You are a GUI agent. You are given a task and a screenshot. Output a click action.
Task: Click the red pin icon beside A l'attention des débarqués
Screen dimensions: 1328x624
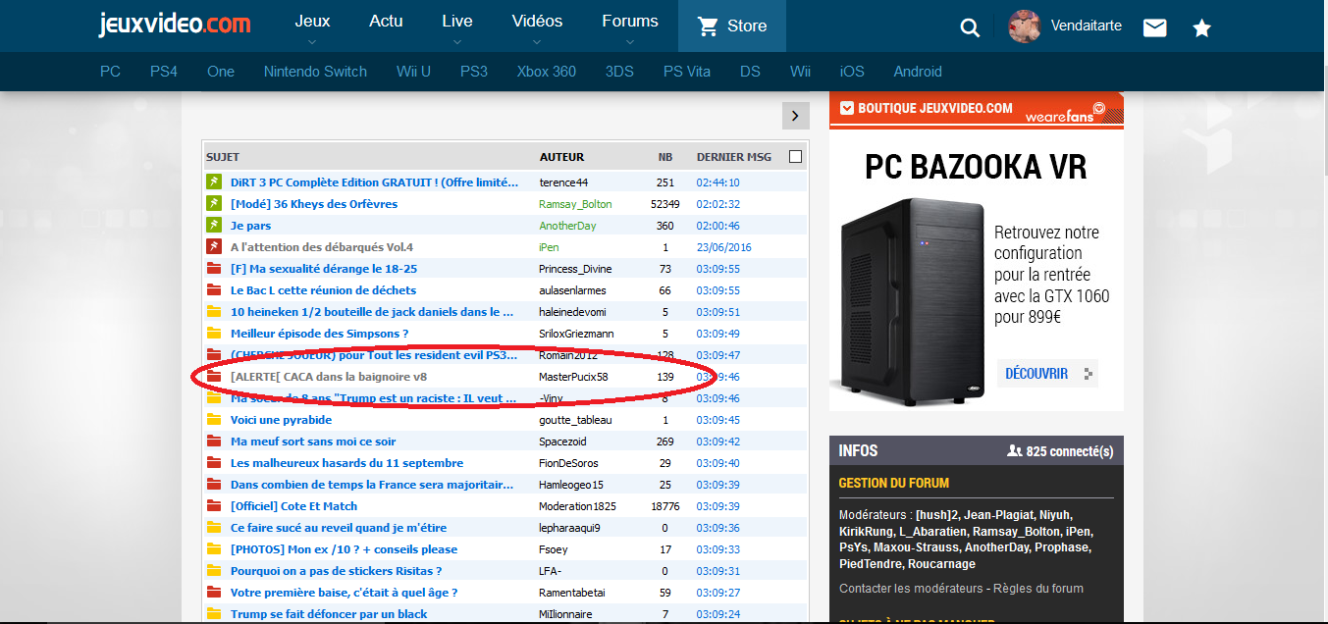pyautogui.click(x=214, y=247)
